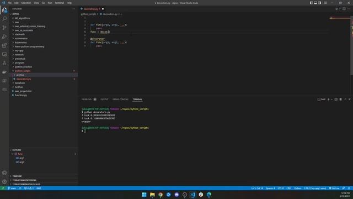Open the Help menu
Viewport: 353px width, 199px height.
tap(69, 3)
